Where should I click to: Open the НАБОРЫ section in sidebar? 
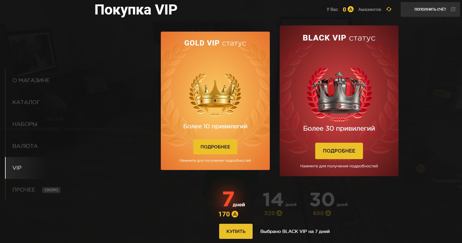[x=25, y=124]
